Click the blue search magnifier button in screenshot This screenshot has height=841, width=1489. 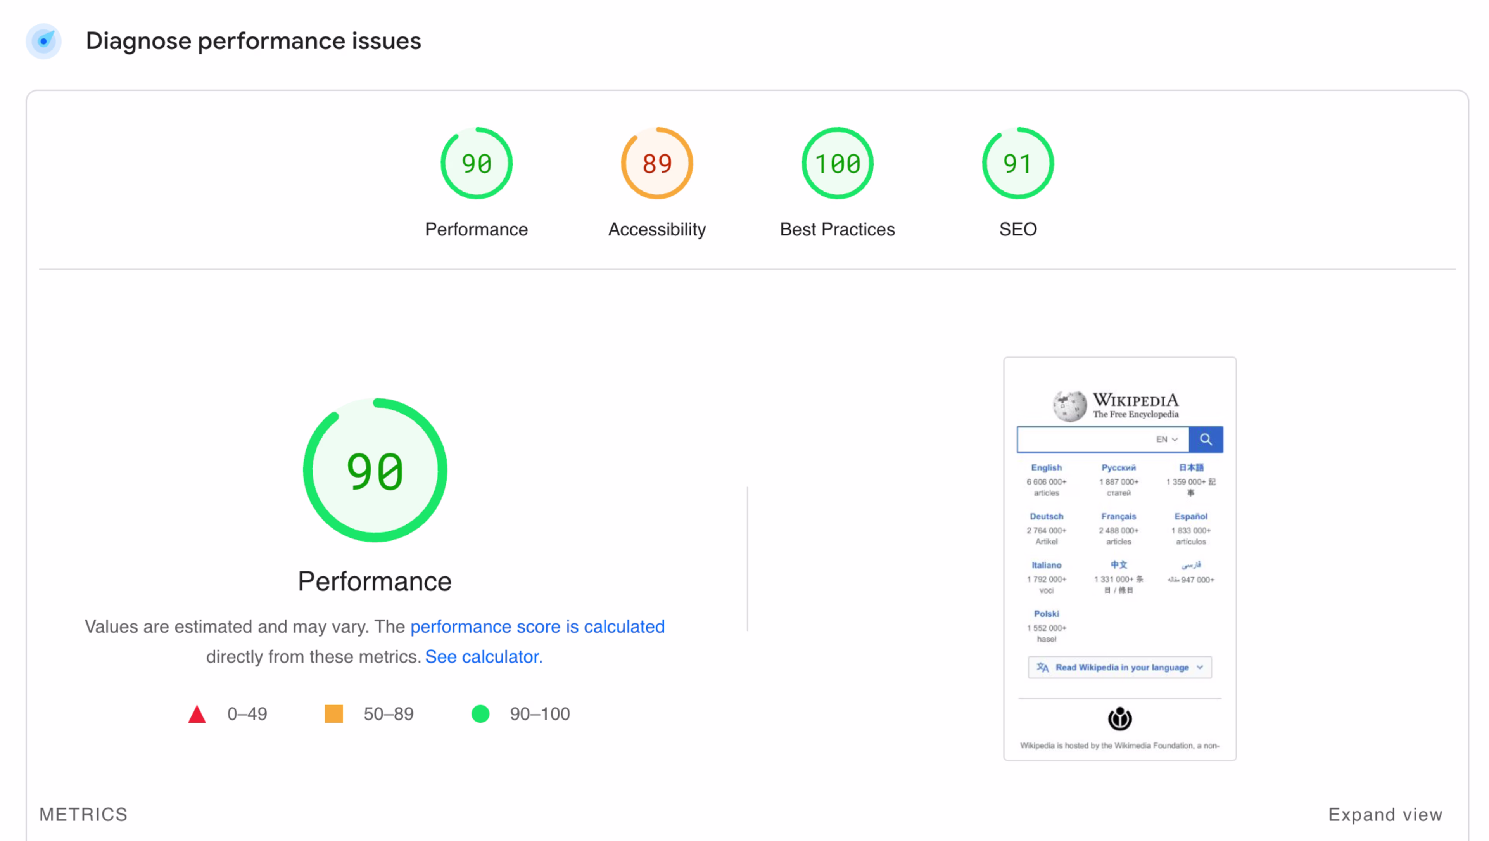tap(1206, 440)
